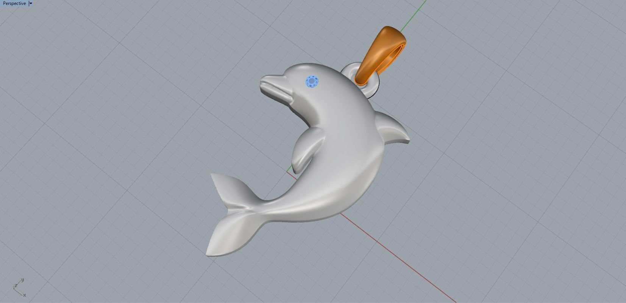Select the blue gemstone eye
The image size is (626, 303).
[312, 82]
